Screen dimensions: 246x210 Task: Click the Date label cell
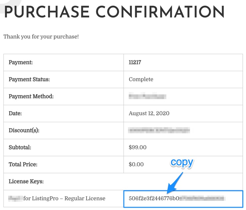click(64, 114)
